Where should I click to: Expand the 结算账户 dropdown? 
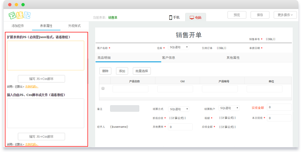pos(229,108)
